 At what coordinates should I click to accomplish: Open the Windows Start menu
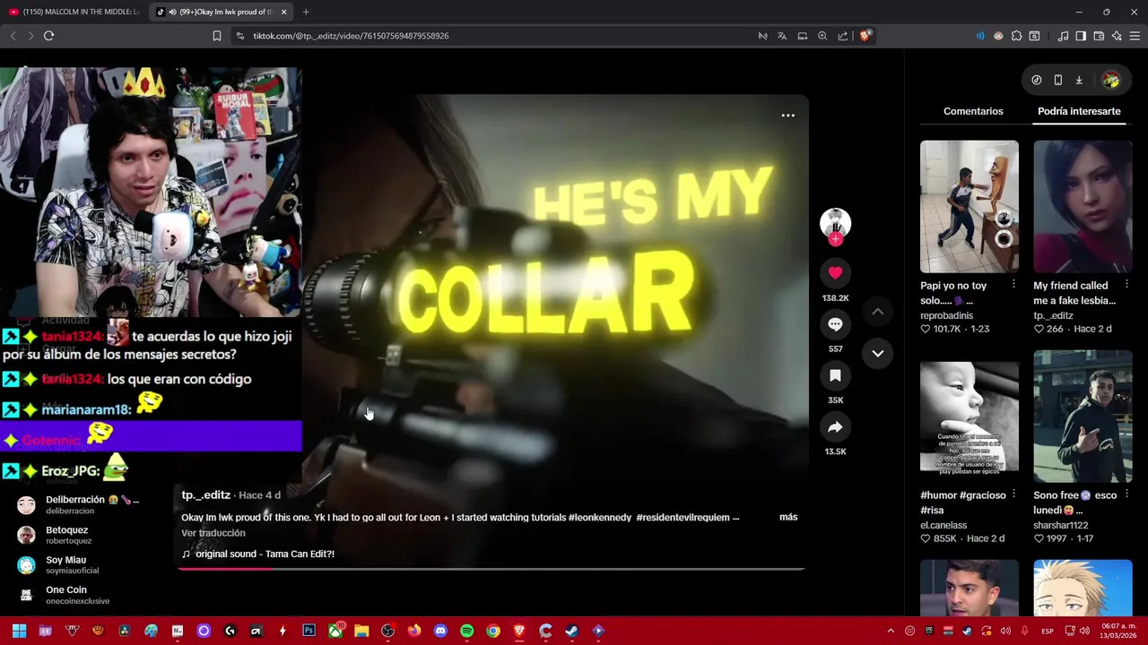point(19,631)
